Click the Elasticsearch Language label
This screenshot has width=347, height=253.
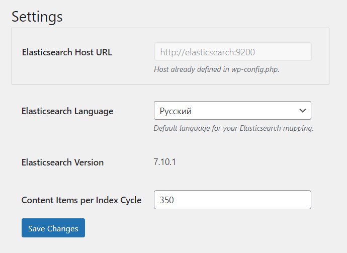pyautogui.click(x=67, y=111)
